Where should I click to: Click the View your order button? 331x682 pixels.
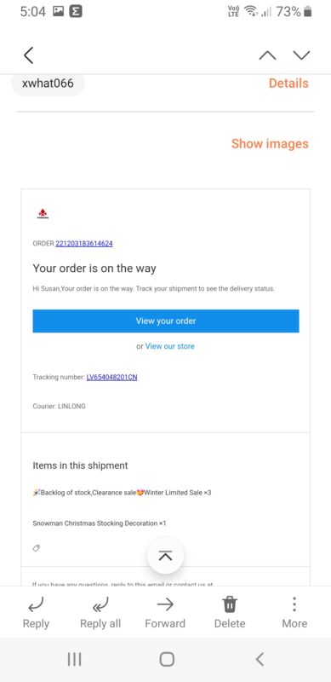click(166, 321)
